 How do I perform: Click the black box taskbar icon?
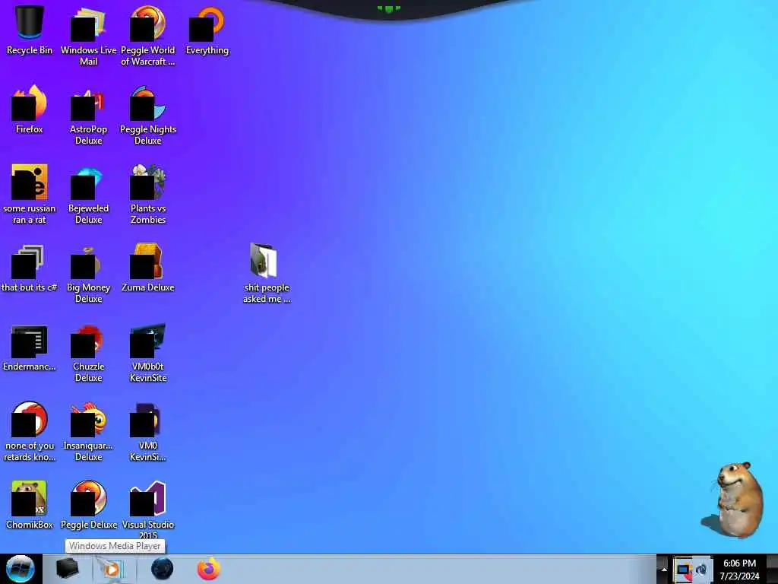click(x=67, y=569)
